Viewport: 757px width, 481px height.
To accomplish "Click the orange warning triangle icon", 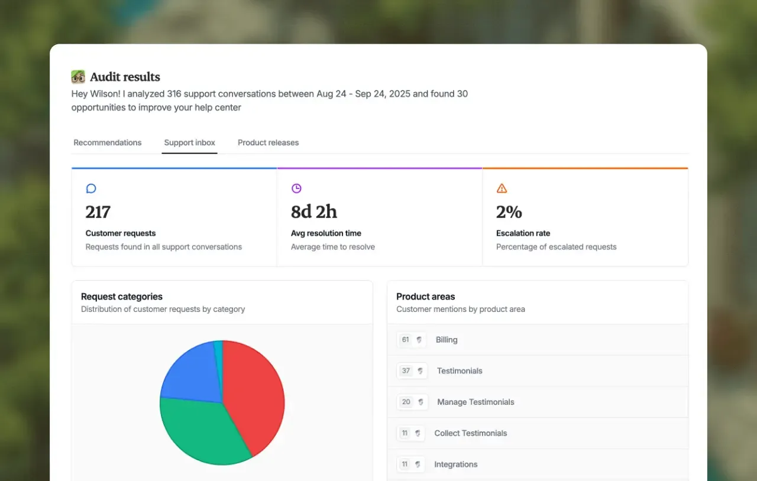I will [x=502, y=188].
